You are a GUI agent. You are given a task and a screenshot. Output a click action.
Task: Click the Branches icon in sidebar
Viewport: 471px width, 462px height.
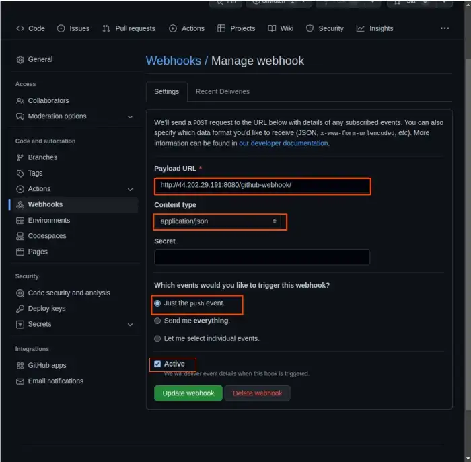click(x=20, y=157)
